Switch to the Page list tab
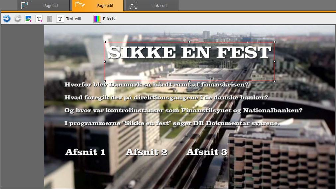The image size is (336, 189). [44, 5]
